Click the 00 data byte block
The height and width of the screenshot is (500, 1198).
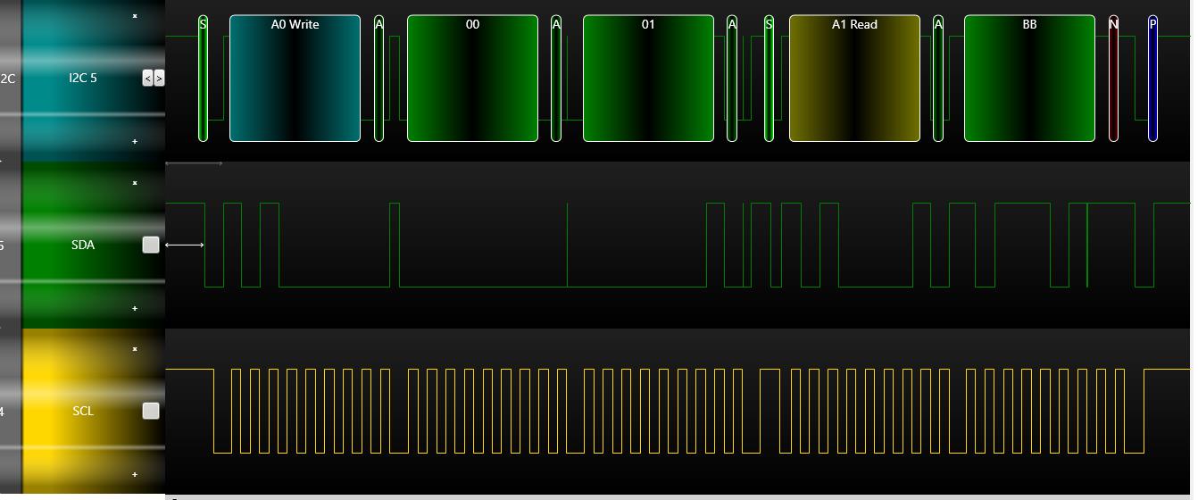pos(472,79)
